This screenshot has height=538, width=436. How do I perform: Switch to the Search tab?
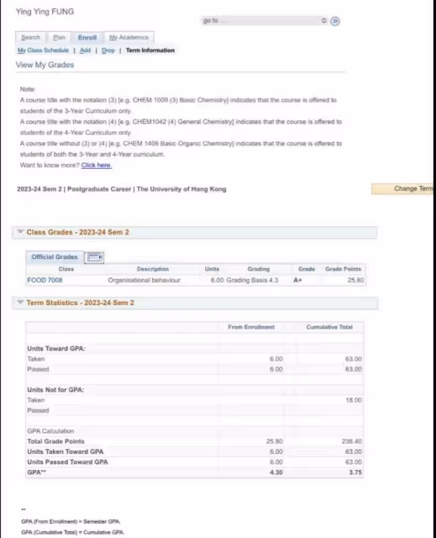coord(30,37)
